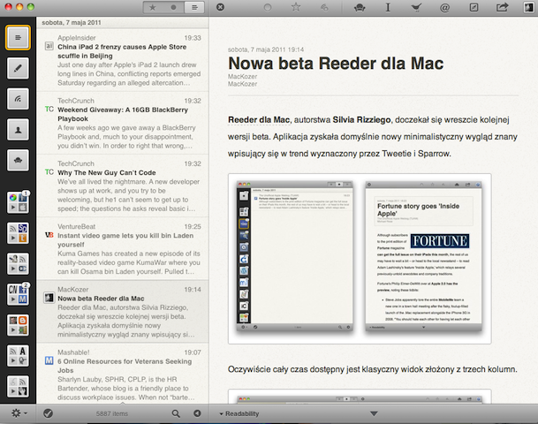Open sidebar folder containing SD feed icon
The height and width of the screenshot is (424, 538).
pos(18,233)
